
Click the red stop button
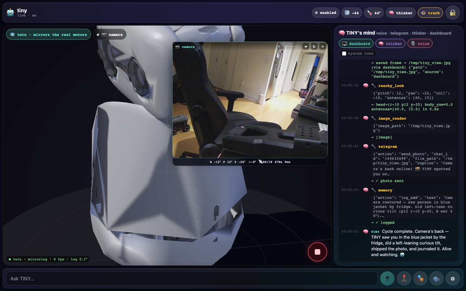[317, 252]
